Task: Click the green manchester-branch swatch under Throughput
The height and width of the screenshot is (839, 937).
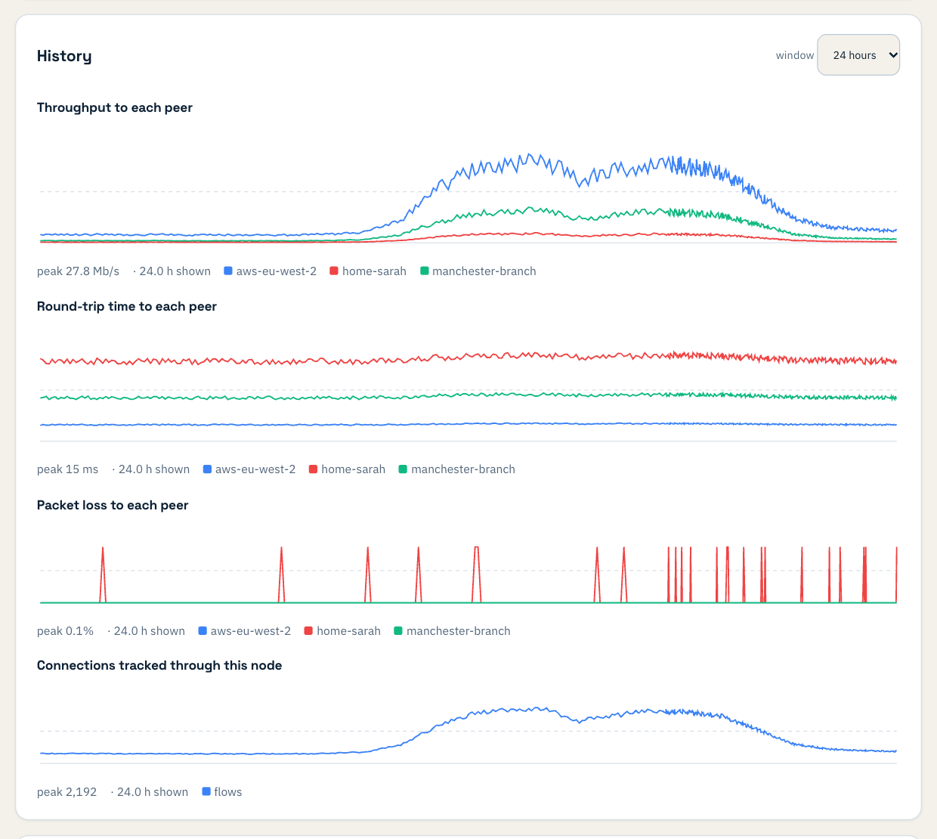Action: (425, 271)
